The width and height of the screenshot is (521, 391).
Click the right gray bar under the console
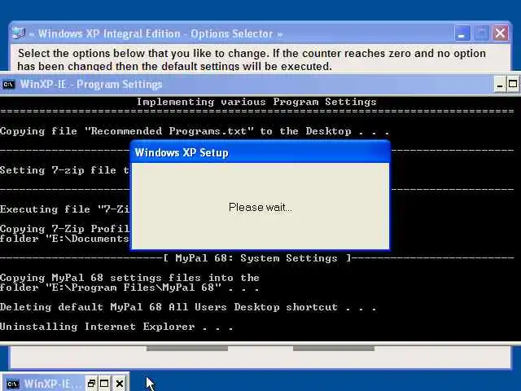click(x=334, y=348)
